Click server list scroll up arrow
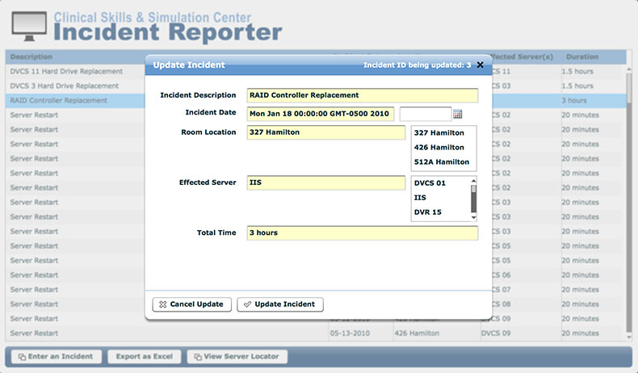This screenshot has width=638, height=373. tap(473, 181)
